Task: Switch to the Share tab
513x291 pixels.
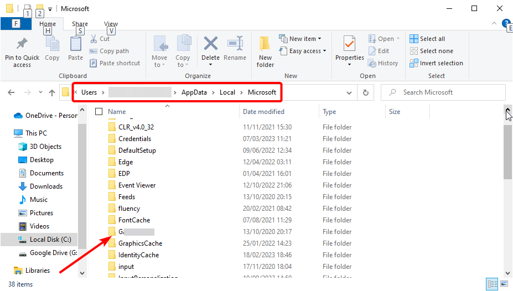Action: pyautogui.click(x=80, y=24)
